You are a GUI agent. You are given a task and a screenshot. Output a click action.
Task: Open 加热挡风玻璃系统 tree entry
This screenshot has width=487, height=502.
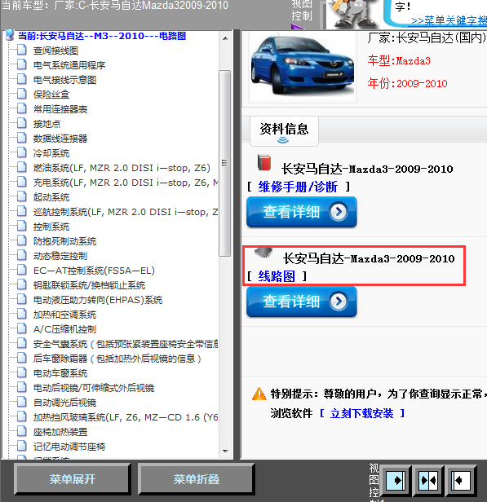(126, 417)
